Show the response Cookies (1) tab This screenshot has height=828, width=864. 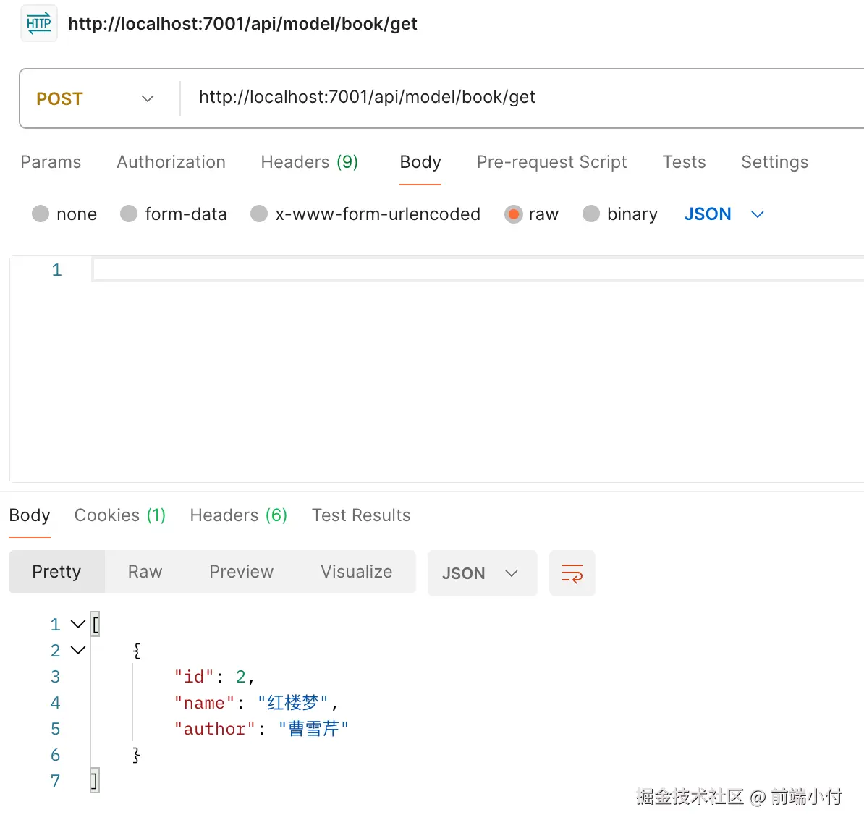(x=120, y=515)
